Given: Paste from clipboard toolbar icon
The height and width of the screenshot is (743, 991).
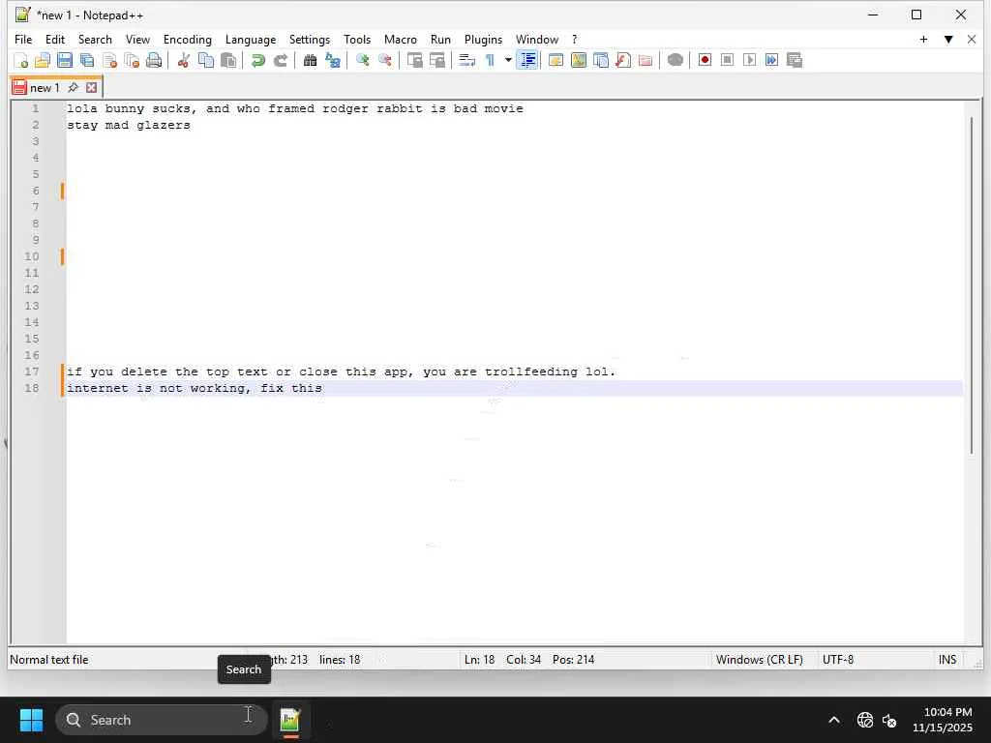Looking at the screenshot, I should click(x=228, y=60).
